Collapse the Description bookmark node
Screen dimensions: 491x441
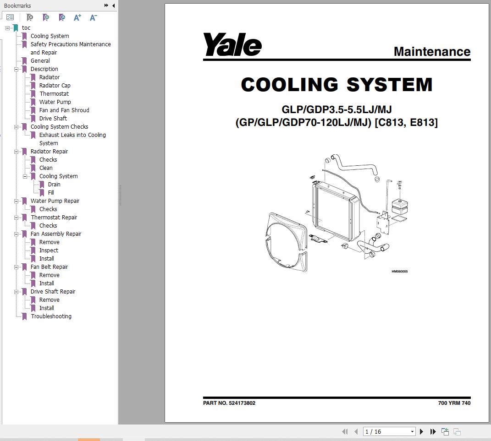tap(16, 69)
